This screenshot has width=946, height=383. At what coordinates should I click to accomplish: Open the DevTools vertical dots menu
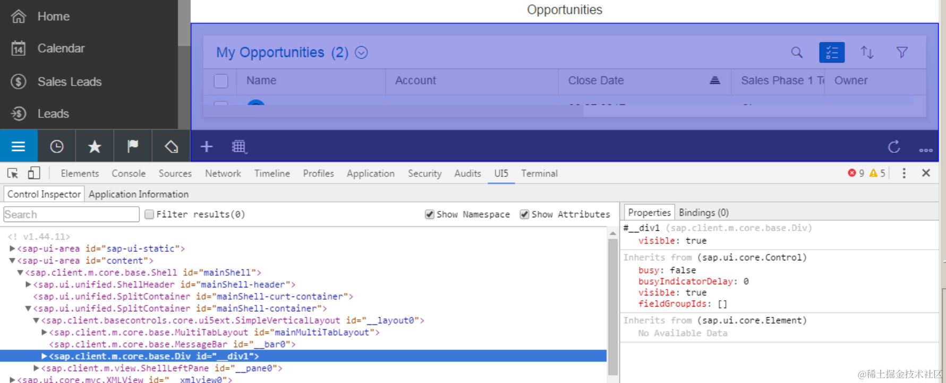[x=904, y=173]
